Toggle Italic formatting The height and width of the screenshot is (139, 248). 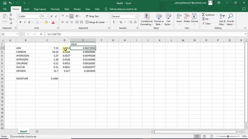click(x=25, y=22)
